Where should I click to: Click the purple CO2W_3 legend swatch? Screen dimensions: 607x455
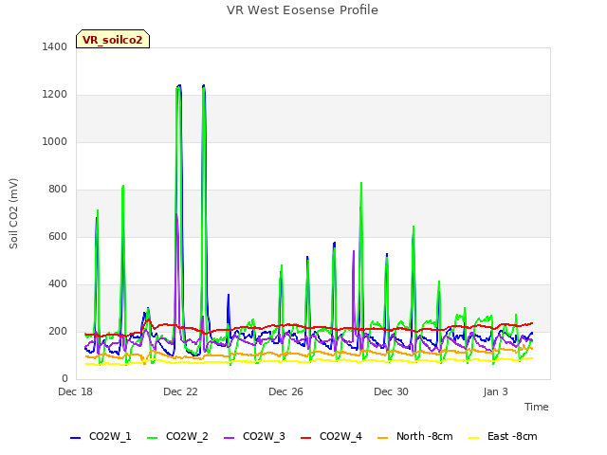230,438
